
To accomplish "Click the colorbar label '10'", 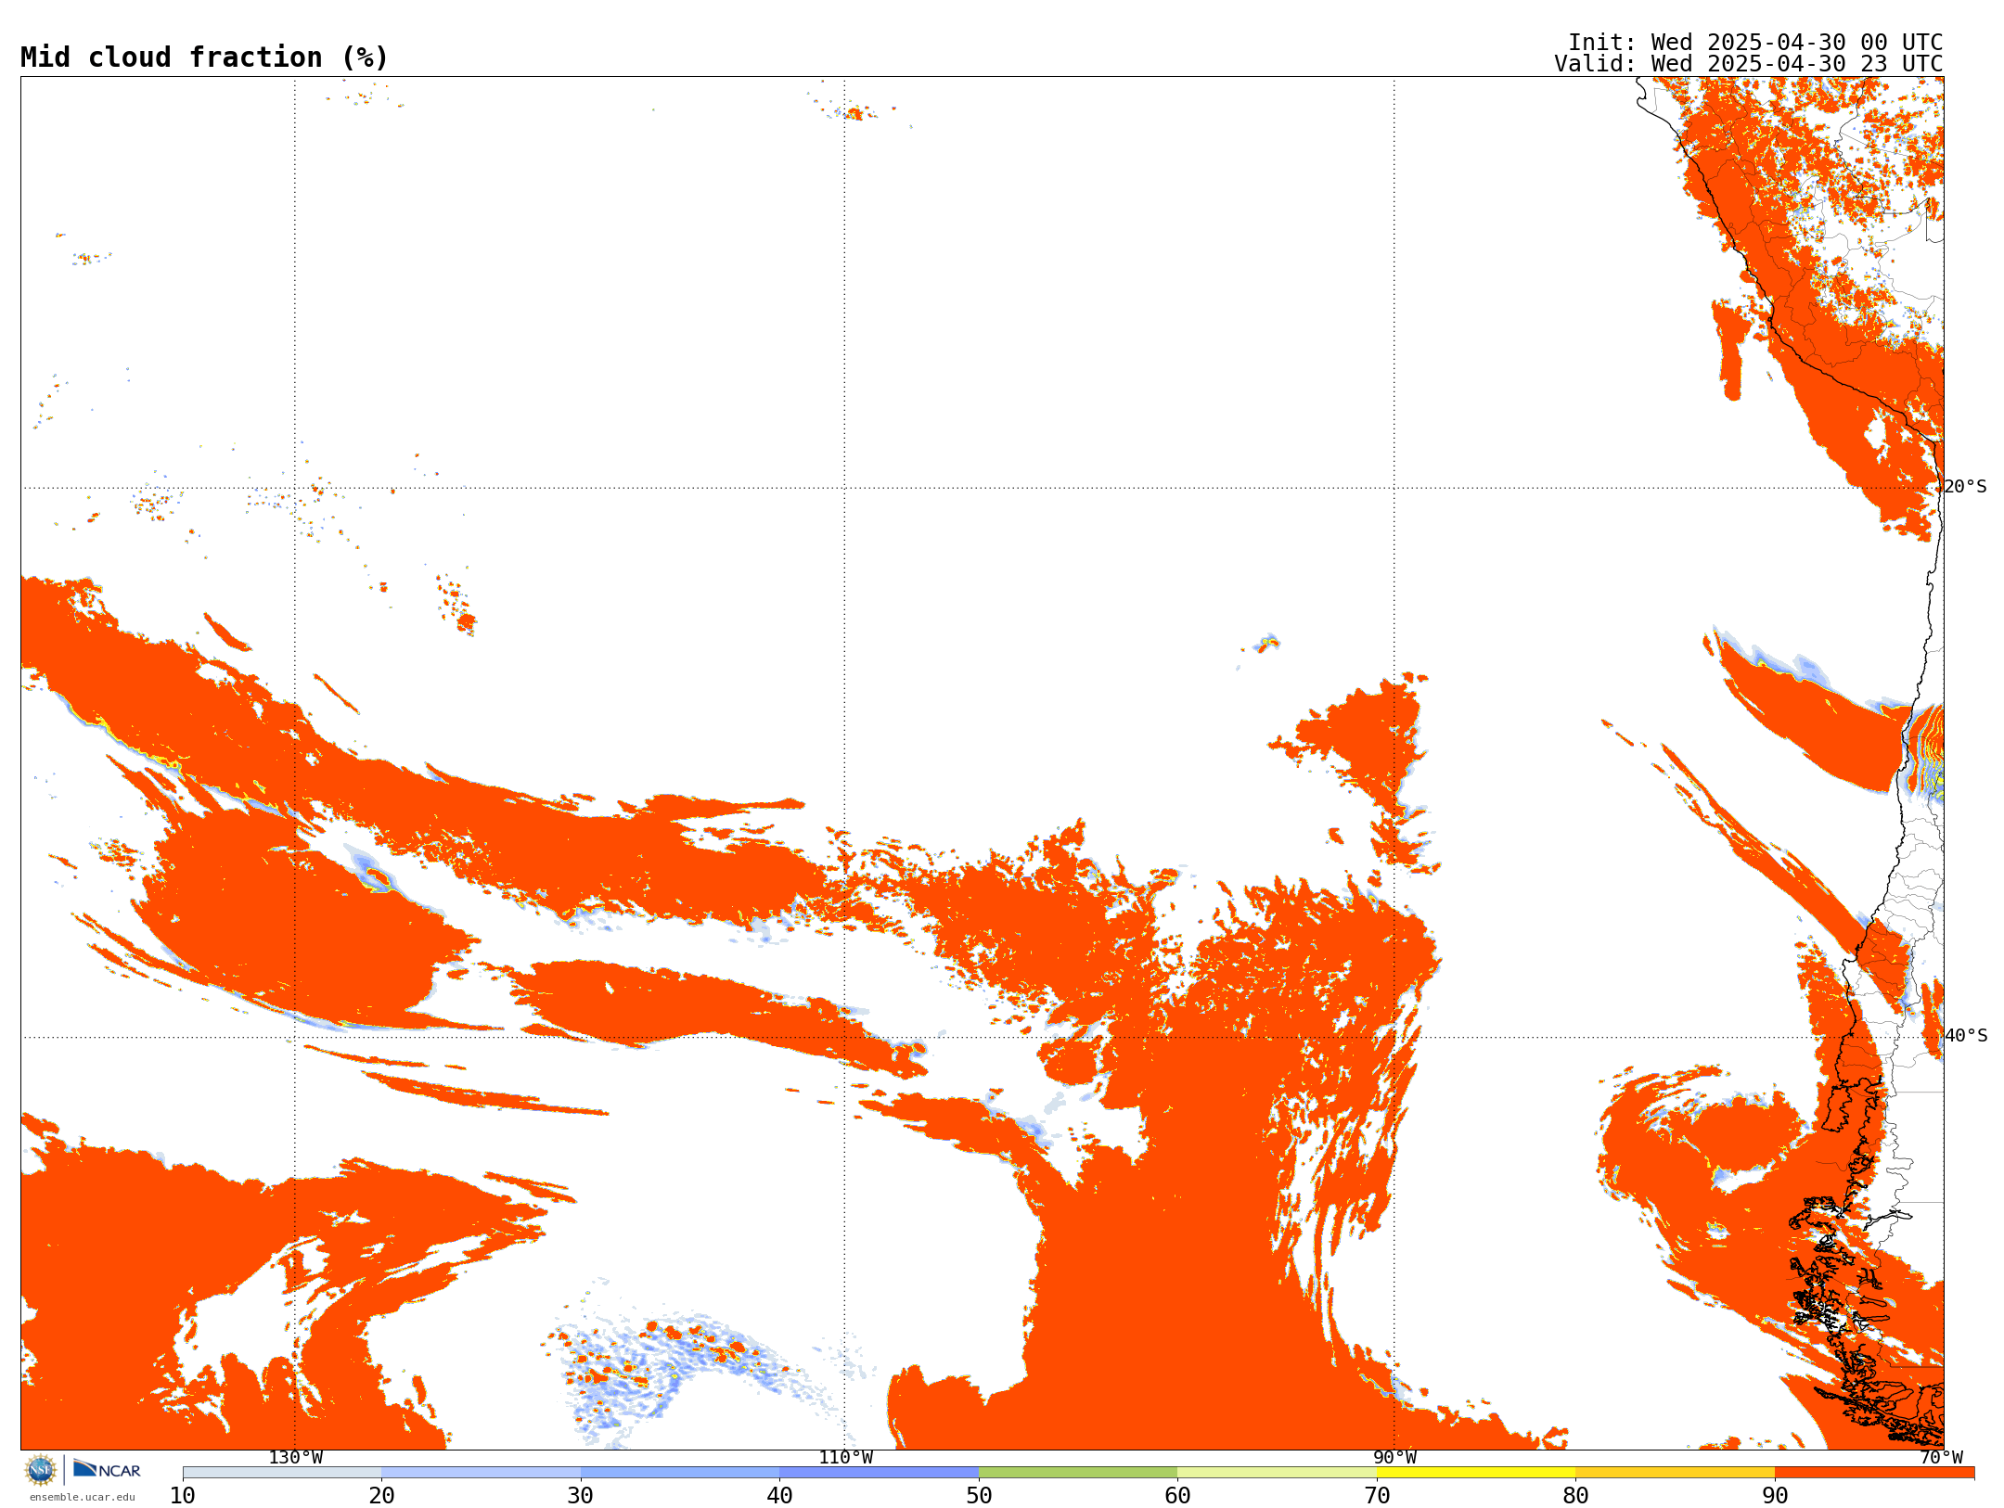I will coord(183,1496).
